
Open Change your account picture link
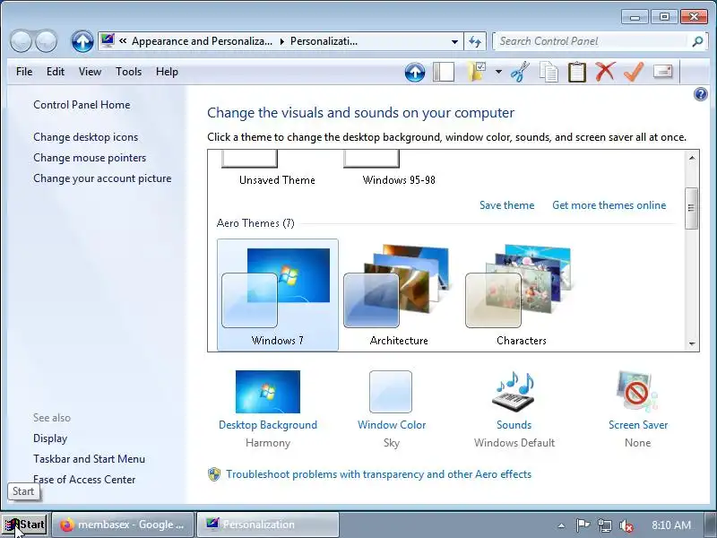point(102,178)
